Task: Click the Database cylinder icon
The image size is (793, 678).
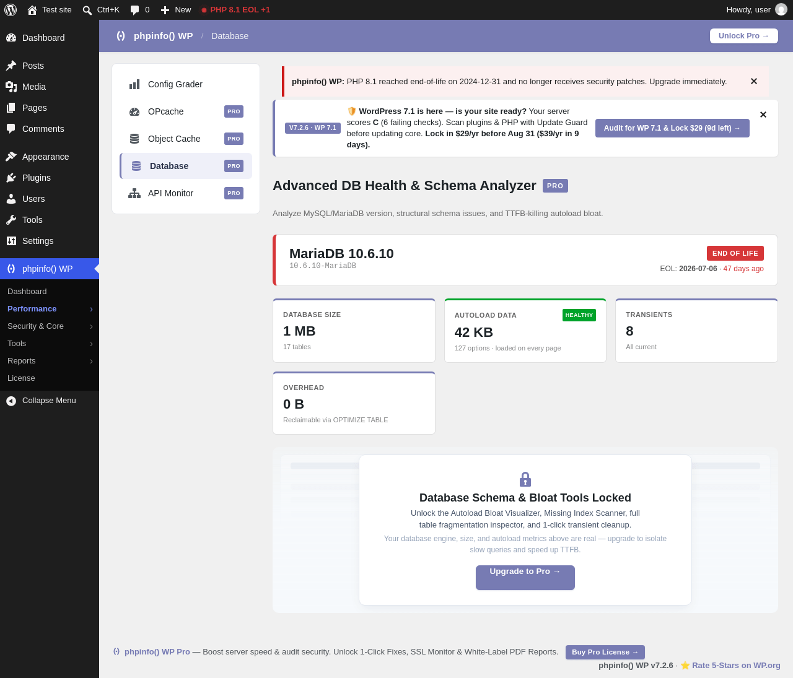Action: pyautogui.click(x=136, y=166)
